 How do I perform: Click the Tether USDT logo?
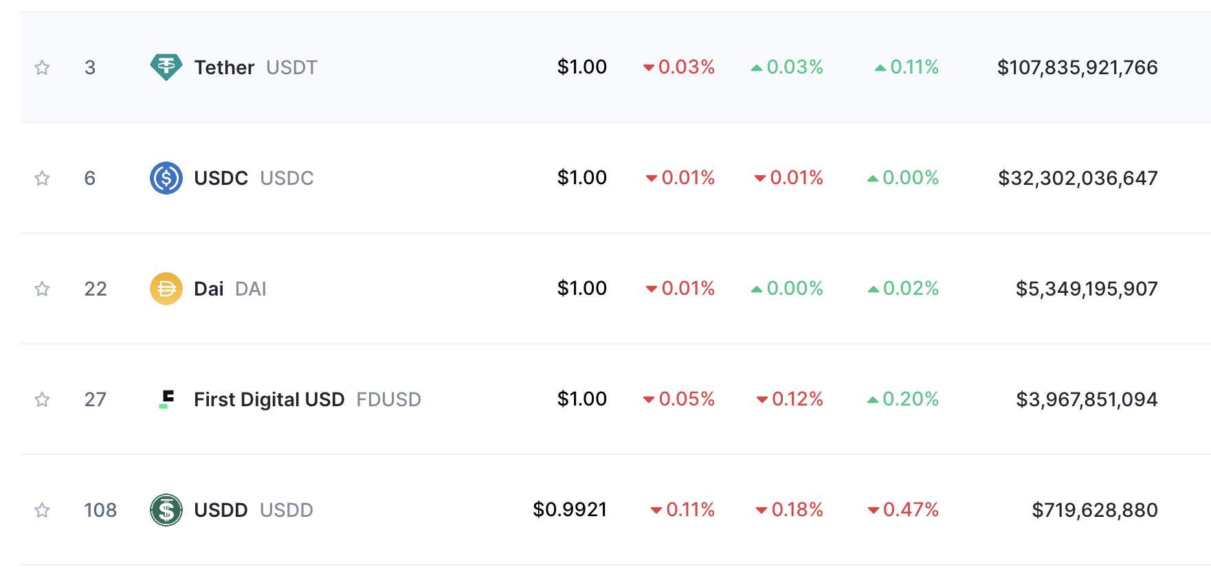click(166, 67)
